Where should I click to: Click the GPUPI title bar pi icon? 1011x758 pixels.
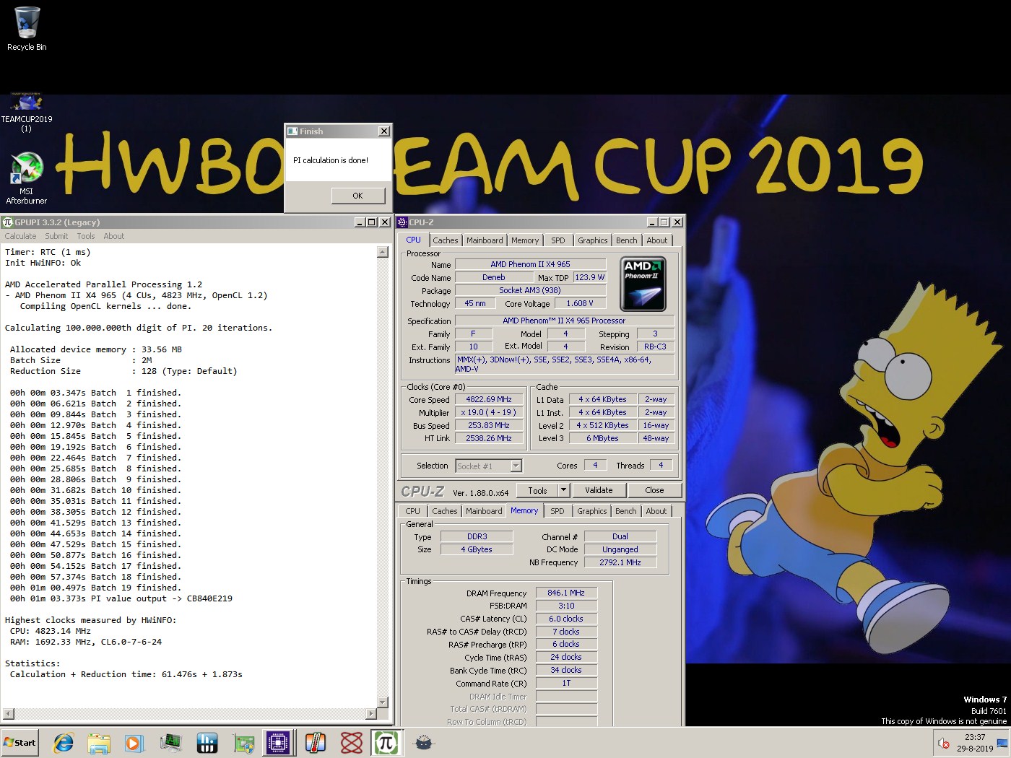(8, 222)
